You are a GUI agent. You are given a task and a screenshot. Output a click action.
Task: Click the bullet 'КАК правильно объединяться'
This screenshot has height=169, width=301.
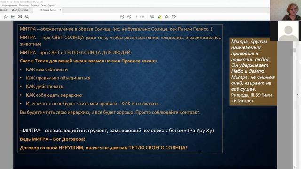click(58, 78)
